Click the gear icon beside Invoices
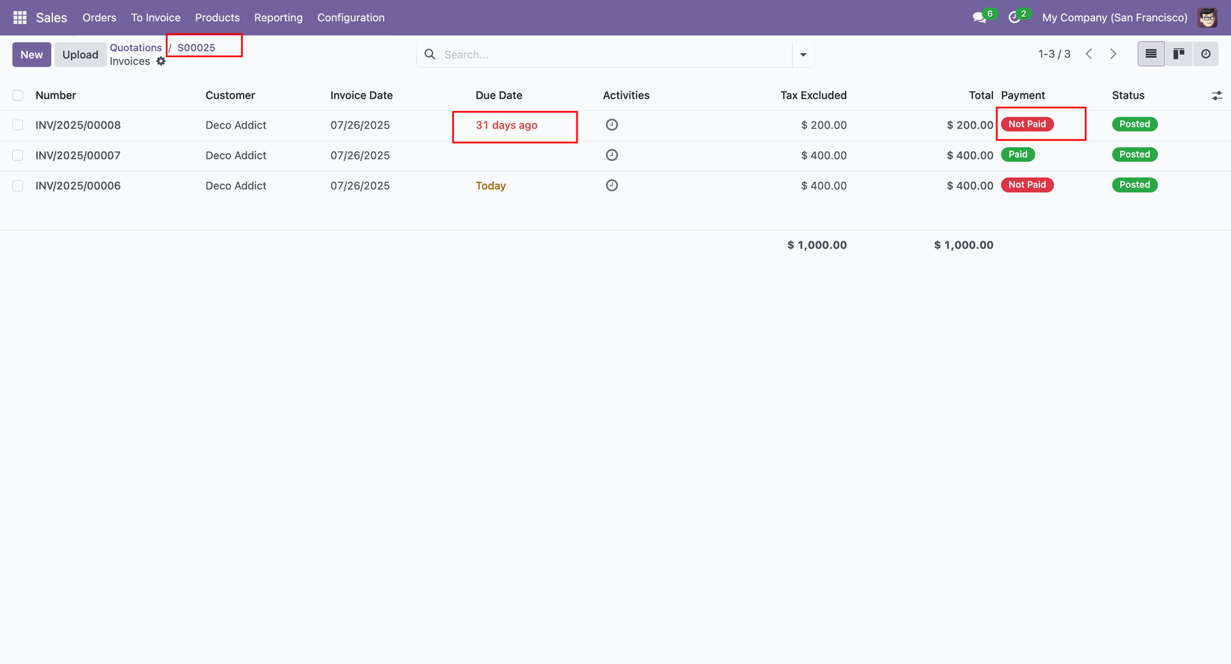The height and width of the screenshot is (664, 1231). (x=161, y=61)
